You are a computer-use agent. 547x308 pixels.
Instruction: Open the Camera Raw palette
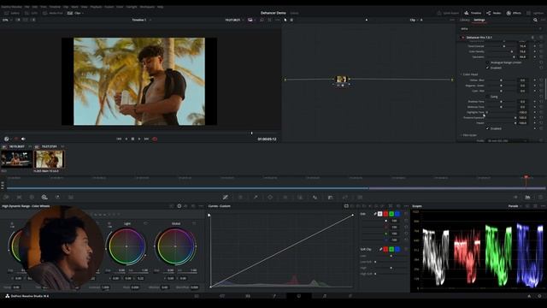(x=6, y=198)
